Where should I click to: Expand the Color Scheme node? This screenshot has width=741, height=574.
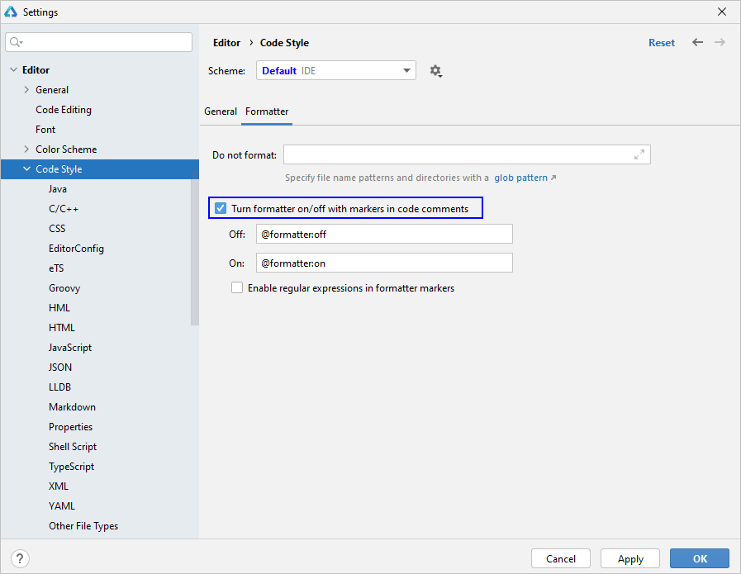point(26,149)
